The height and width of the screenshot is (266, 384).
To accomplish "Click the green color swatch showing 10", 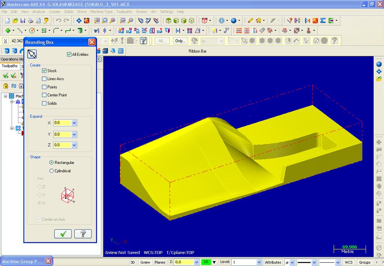I will coord(206,262).
